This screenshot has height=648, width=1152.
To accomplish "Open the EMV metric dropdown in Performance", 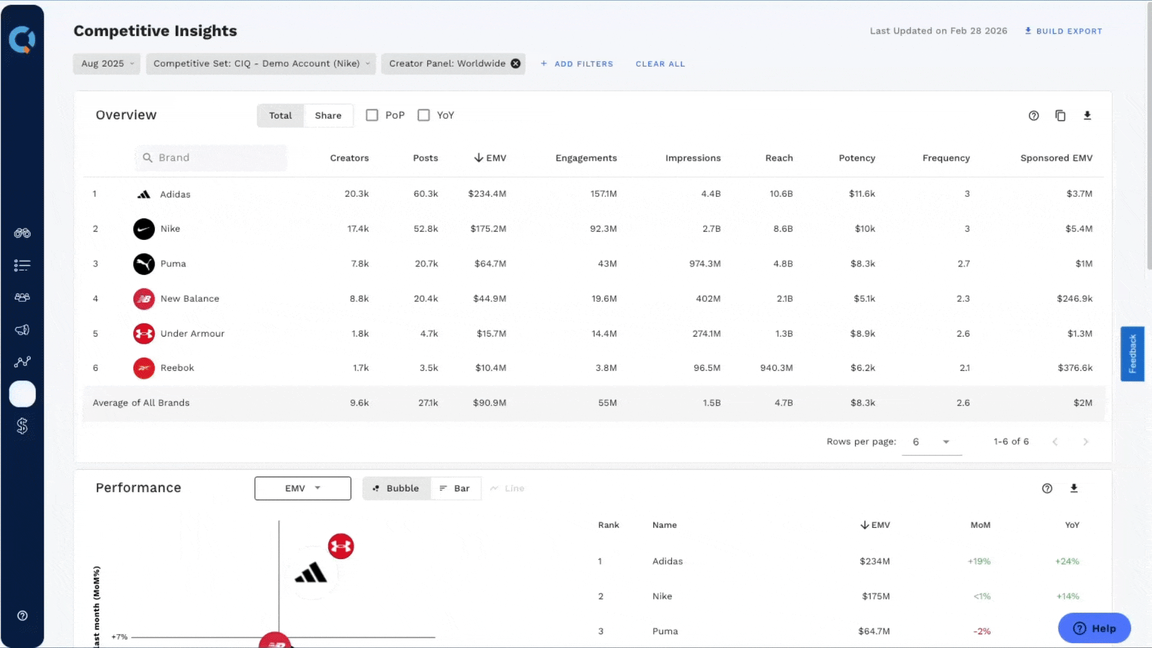I will click(x=302, y=488).
